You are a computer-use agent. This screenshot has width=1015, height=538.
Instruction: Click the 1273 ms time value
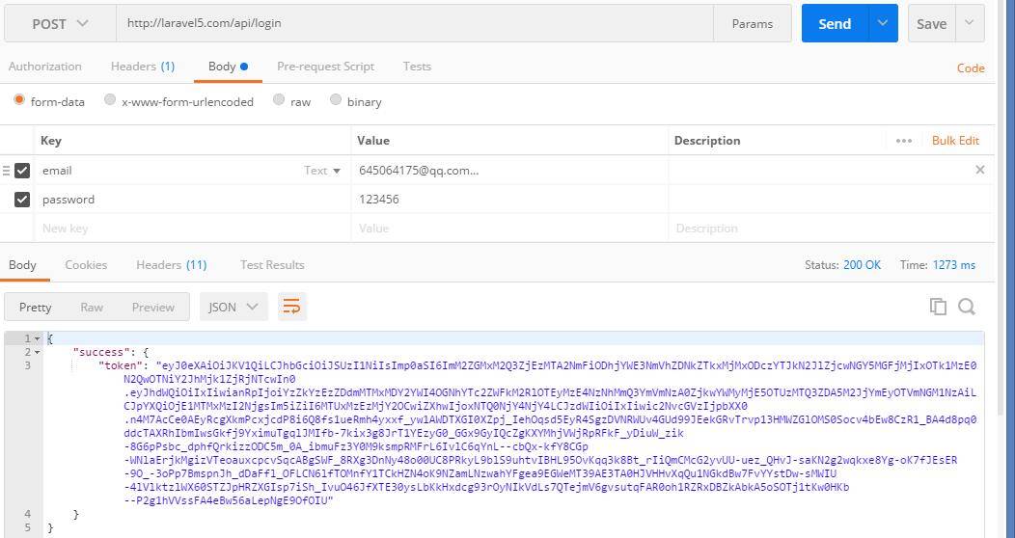point(953,264)
